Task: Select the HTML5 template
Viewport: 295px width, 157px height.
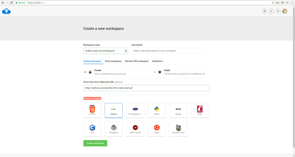Action: (x=92, y=110)
